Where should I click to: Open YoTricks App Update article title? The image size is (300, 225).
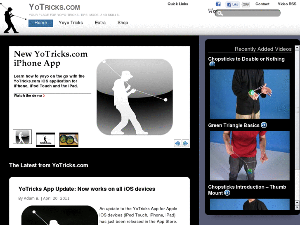(x=87, y=189)
